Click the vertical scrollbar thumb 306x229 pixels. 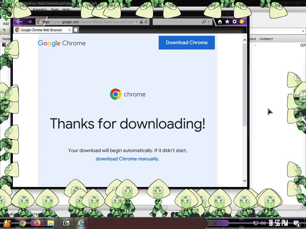(x=245, y=85)
